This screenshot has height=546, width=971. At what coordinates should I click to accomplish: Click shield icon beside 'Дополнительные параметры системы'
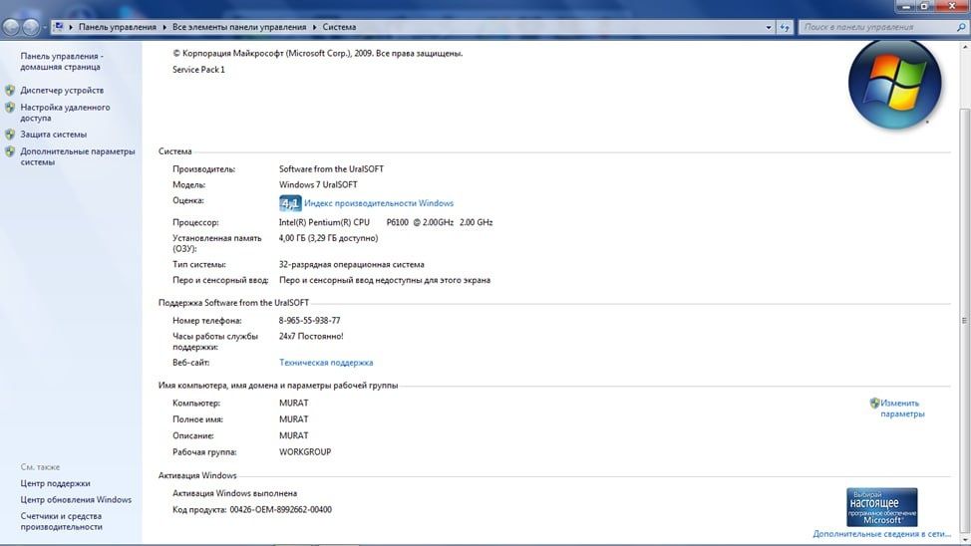click(10, 151)
